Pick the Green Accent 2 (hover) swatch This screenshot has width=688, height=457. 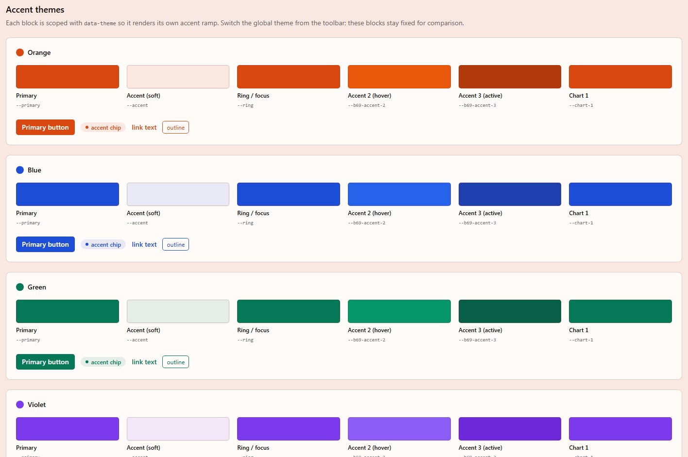399,311
